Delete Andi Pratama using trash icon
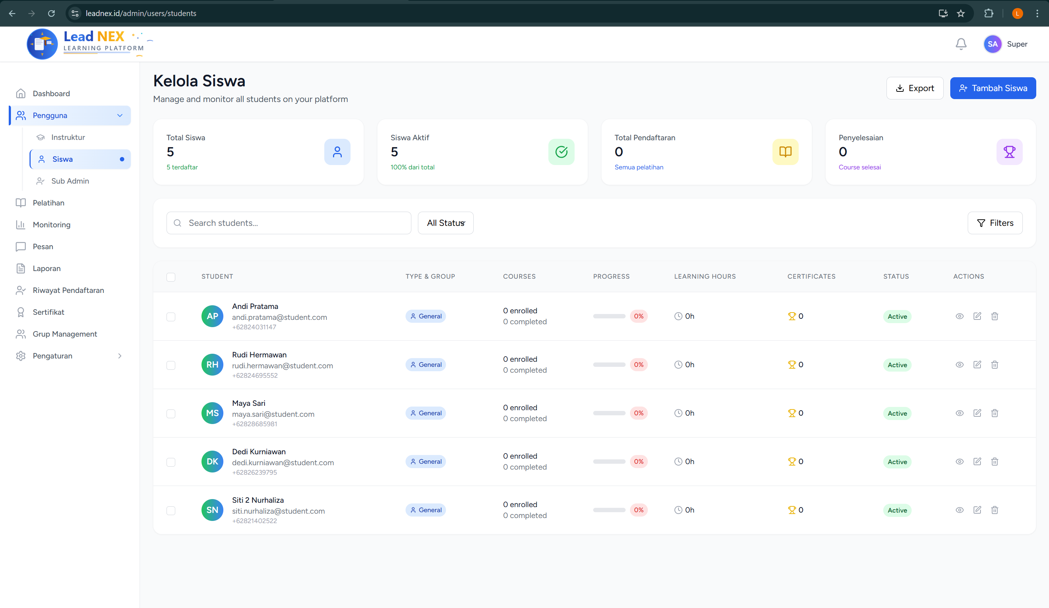This screenshot has width=1049, height=608. 994,316
